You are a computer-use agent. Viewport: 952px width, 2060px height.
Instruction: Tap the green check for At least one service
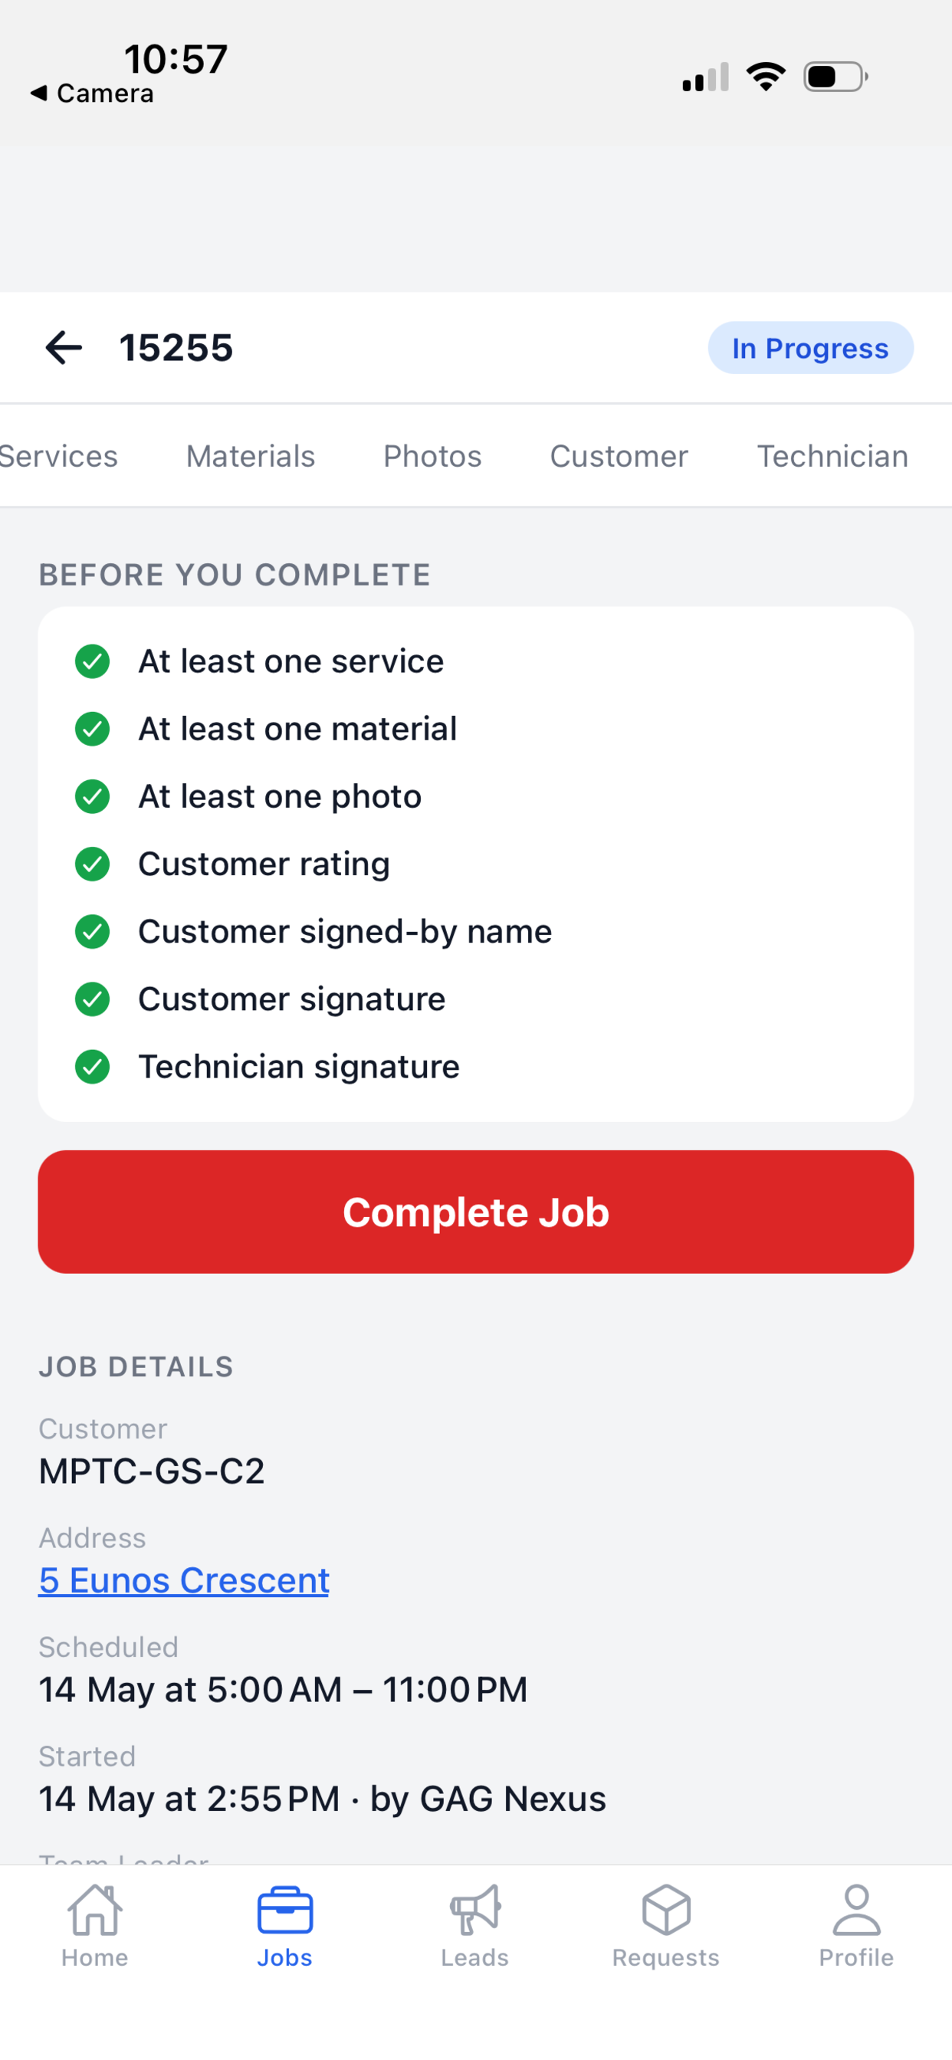click(92, 661)
